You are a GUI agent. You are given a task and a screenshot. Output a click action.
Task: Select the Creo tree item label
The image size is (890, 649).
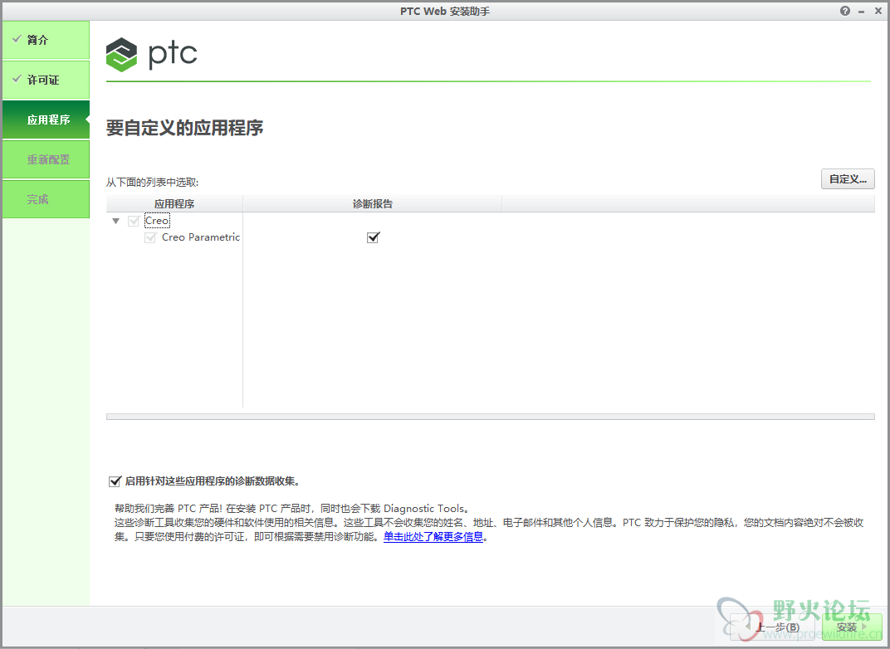[x=157, y=221]
